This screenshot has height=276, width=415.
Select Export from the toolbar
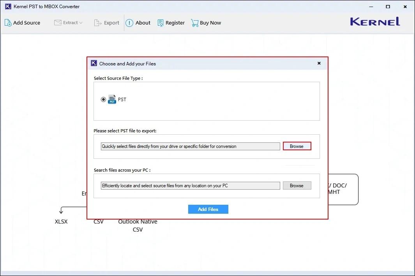click(x=106, y=23)
